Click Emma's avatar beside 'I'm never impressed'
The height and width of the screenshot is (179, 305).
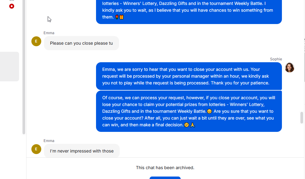[x=36, y=149]
